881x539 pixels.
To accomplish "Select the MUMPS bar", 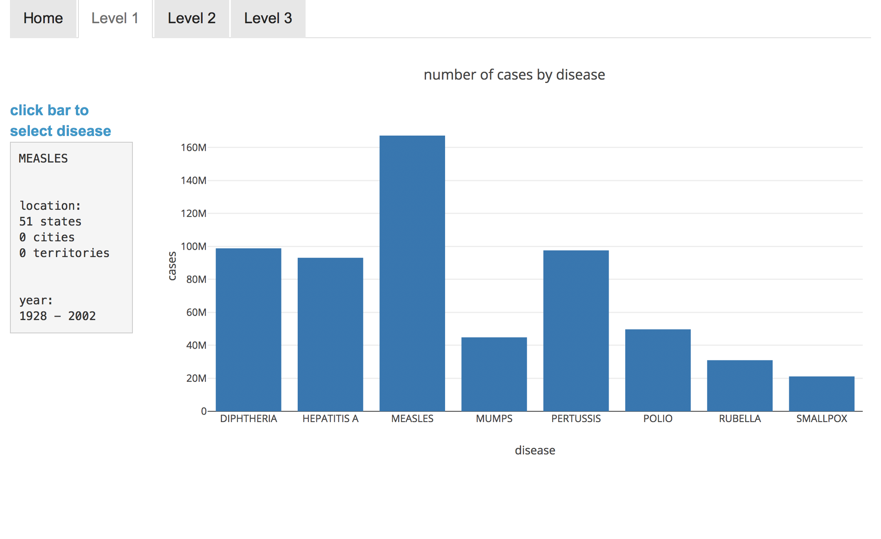I will 494,374.
